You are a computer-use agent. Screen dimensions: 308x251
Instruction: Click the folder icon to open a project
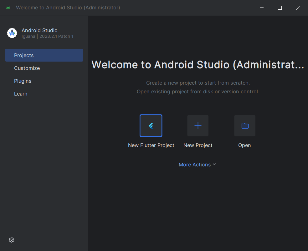tap(245, 125)
